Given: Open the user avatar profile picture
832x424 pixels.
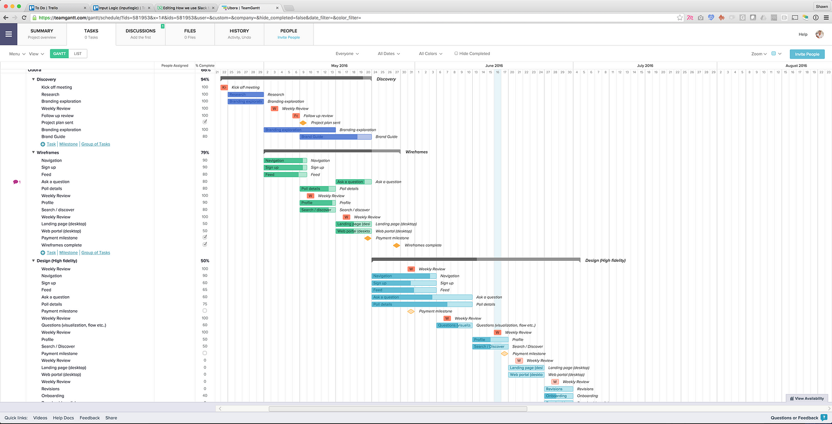Looking at the screenshot, I should point(820,34).
